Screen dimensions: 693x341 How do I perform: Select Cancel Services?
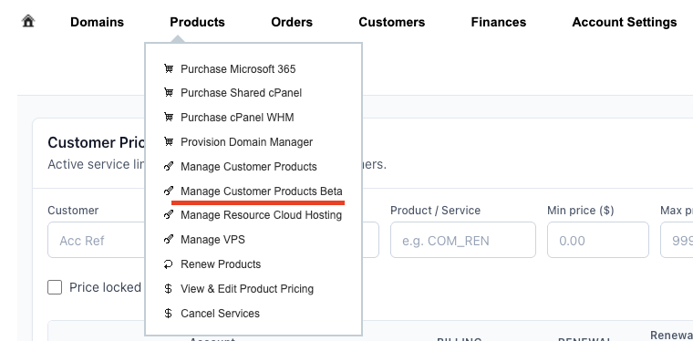(x=220, y=313)
